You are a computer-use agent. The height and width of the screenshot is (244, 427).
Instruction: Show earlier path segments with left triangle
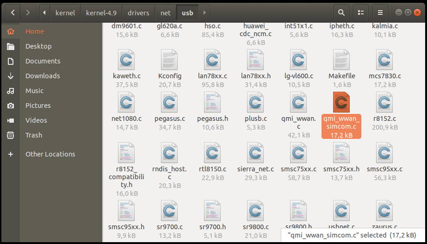[44, 13]
